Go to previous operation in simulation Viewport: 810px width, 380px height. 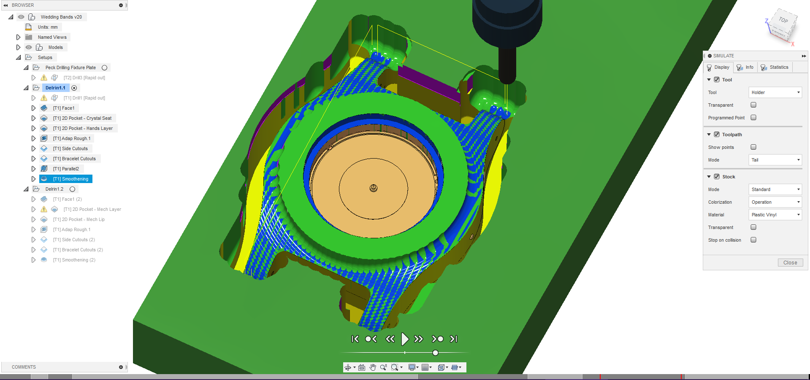click(x=371, y=339)
